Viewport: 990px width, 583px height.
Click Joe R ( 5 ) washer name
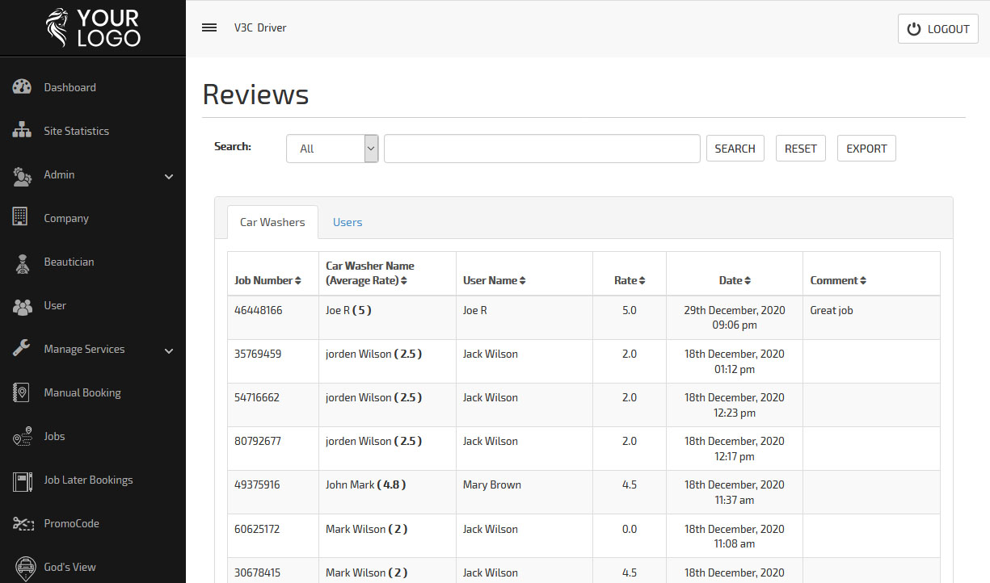click(x=348, y=310)
